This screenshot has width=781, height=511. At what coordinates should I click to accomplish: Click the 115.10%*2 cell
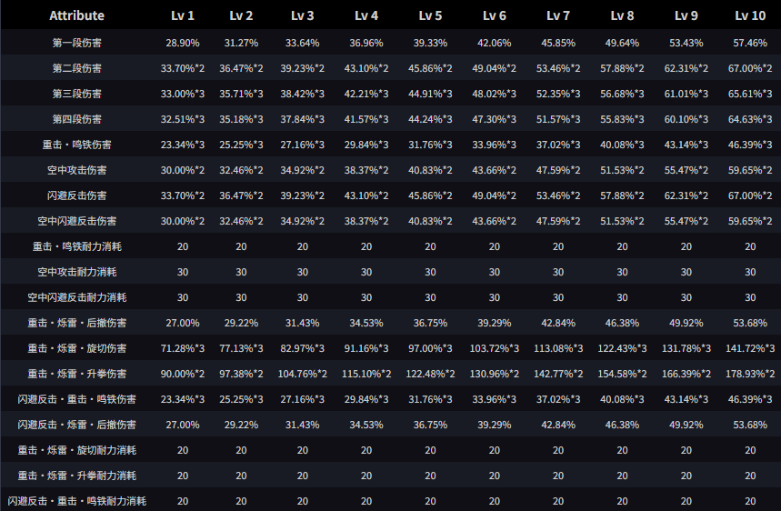tap(366, 374)
